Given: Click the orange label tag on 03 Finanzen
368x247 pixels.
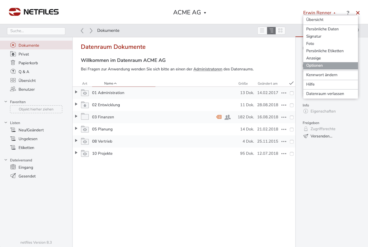Looking at the screenshot, I should pyautogui.click(x=219, y=117).
